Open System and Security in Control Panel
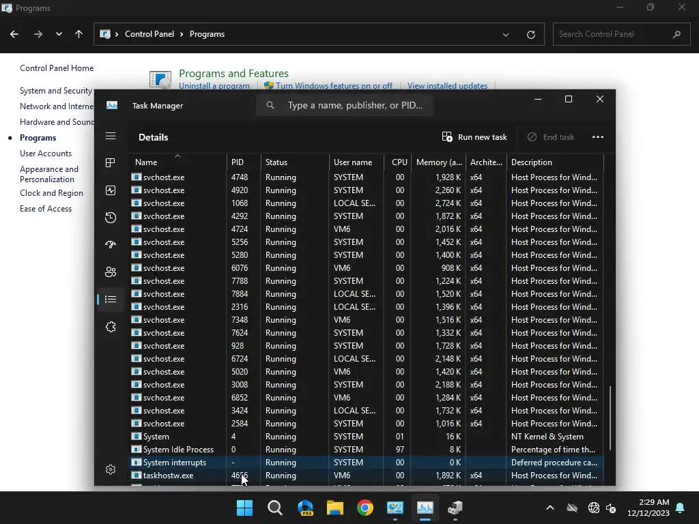The image size is (699, 524). [56, 91]
